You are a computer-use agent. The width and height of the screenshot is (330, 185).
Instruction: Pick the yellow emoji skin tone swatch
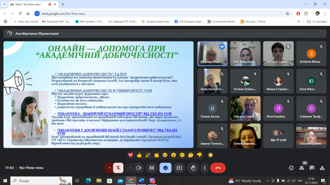pos(210,155)
